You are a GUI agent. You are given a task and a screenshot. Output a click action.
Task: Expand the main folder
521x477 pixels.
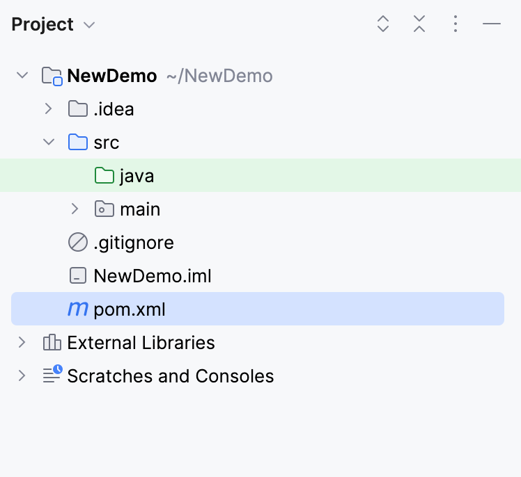click(75, 209)
